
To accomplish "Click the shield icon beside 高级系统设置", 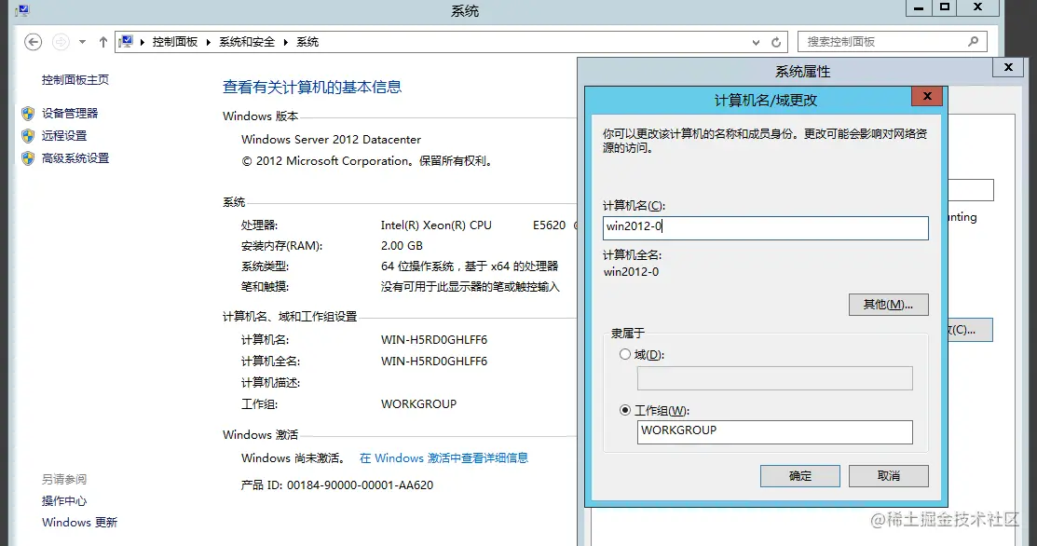I will coord(28,158).
